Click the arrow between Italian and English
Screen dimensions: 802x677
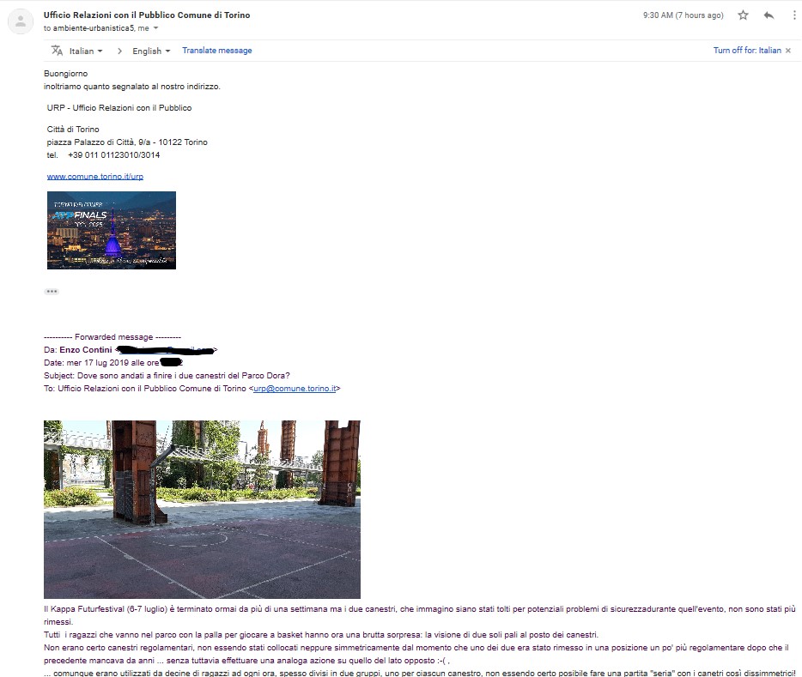click(x=120, y=51)
